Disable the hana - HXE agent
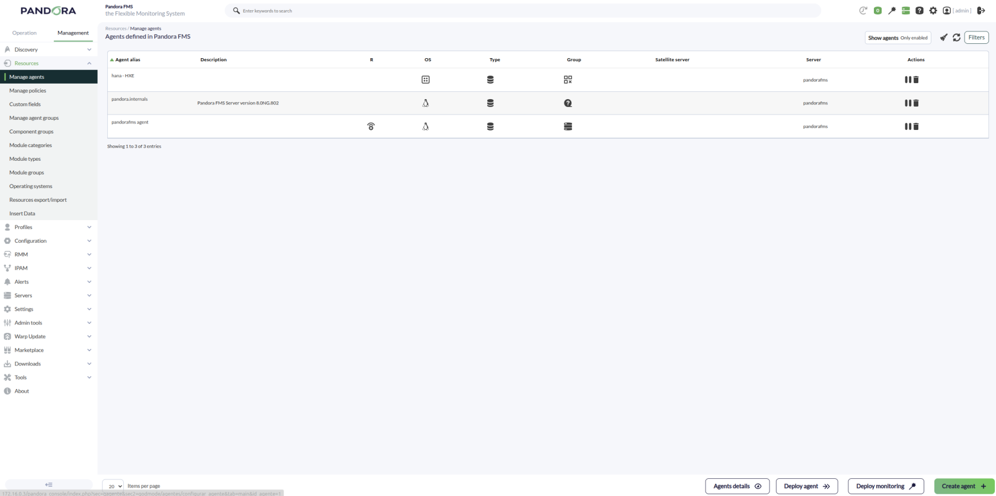 click(x=908, y=80)
